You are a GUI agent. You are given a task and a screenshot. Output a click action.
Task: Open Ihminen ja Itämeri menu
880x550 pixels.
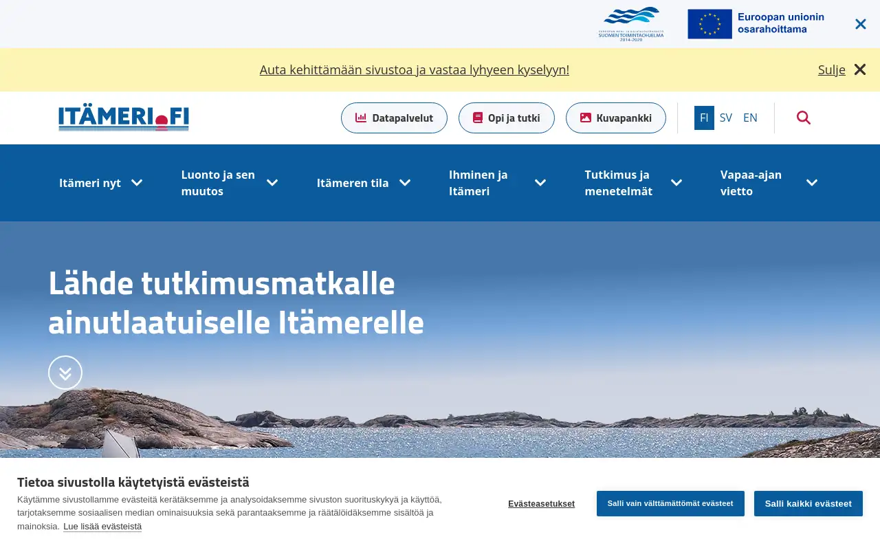tap(478, 183)
